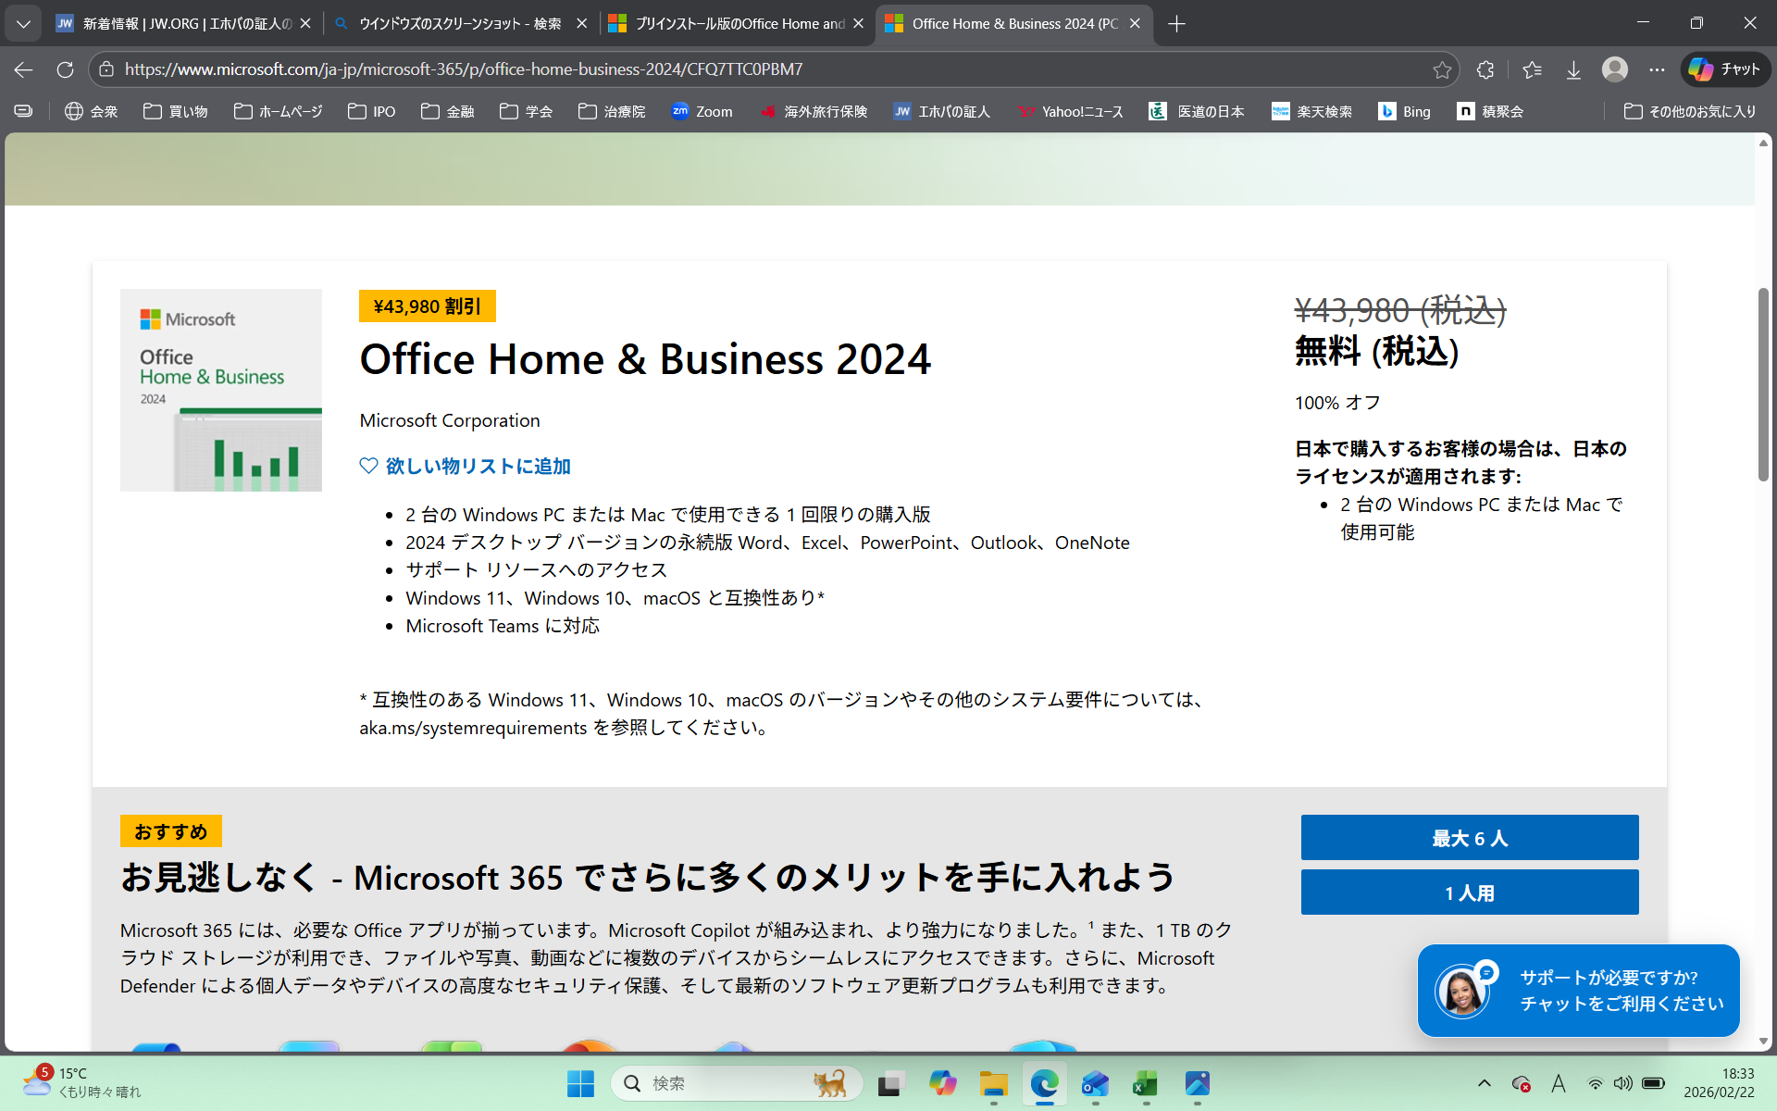This screenshot has width=1777, height=1111.
Task: Open Copilot from the taskbar
Action: click(x=944, y=1083)
